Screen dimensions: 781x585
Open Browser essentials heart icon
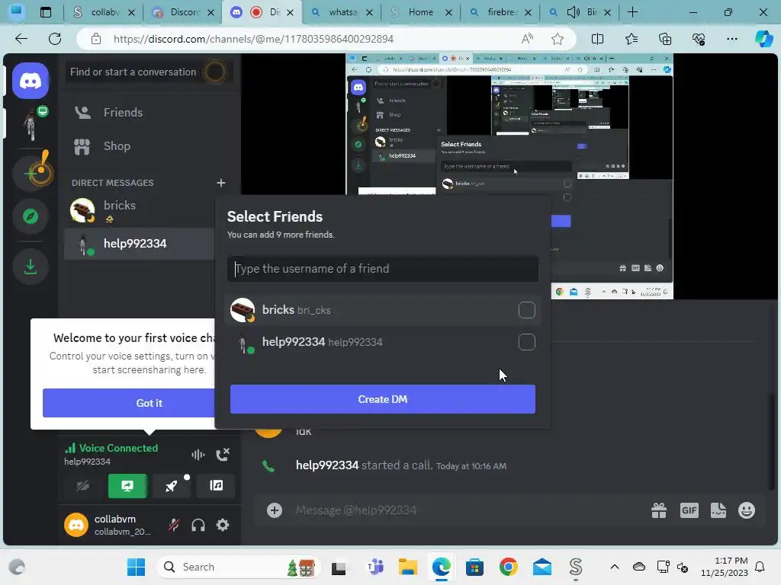point(699,39)
